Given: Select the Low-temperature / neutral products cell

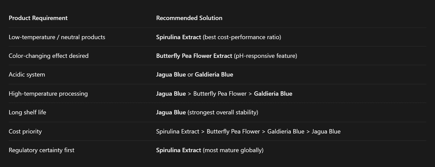Looking at the screenshot, I should 57,37.
